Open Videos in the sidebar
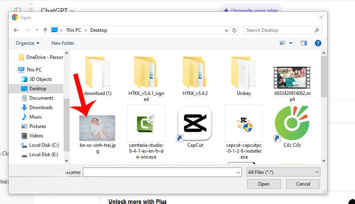This screenshot has height=204, width=355. 32,136
